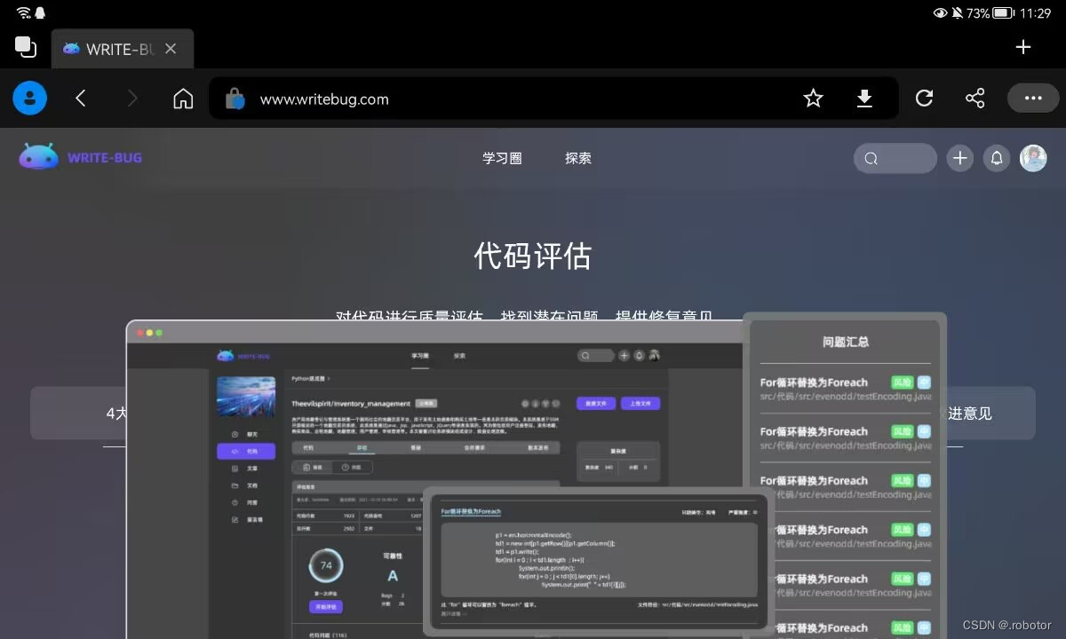Image resolution: width=1066 pixels, height=639 pixels.
Task: Open the browser tab switcher icon
Action: pos(26,48)
